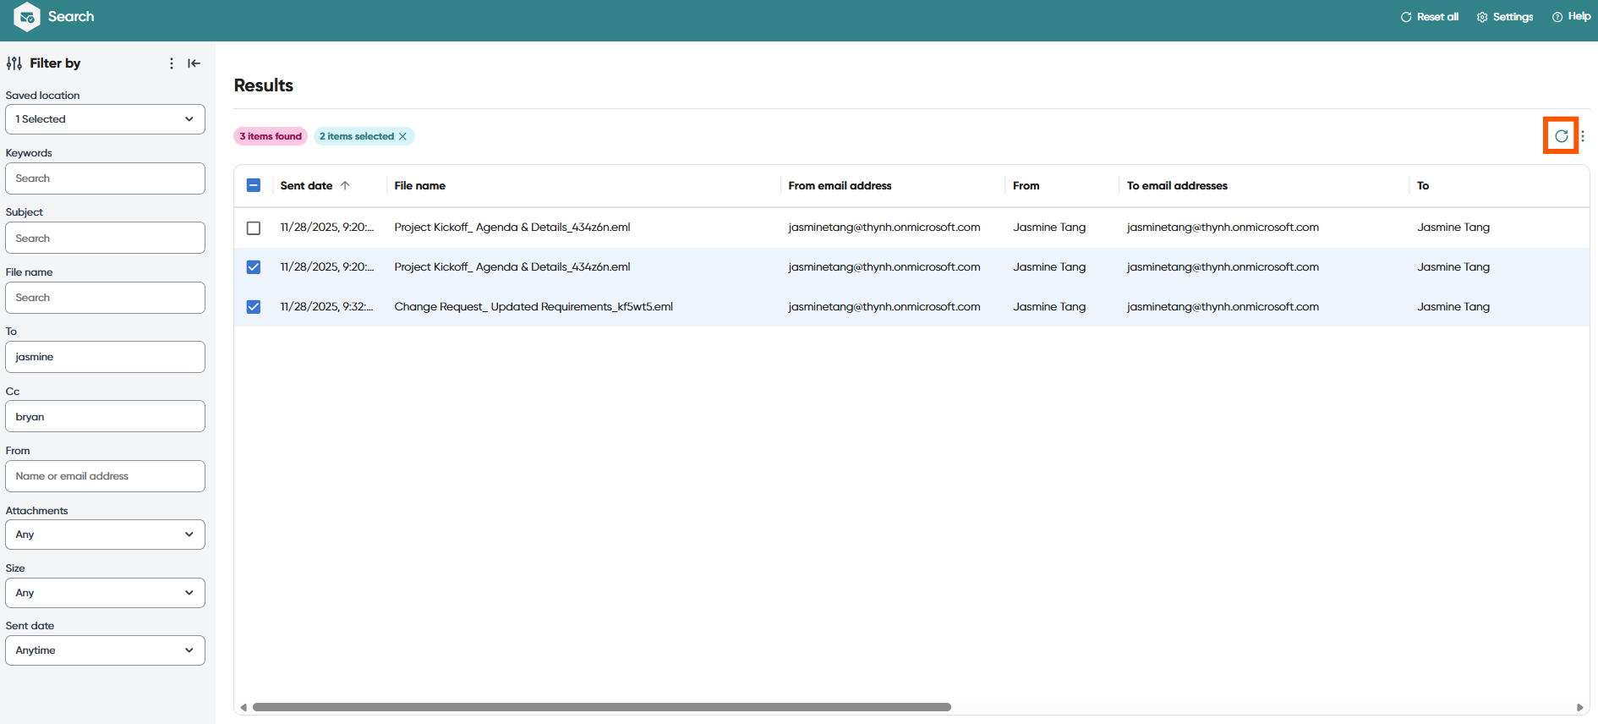Click the File name column header
The height and width of the screenshot is (724, 1598).
[x=420, y=186]
